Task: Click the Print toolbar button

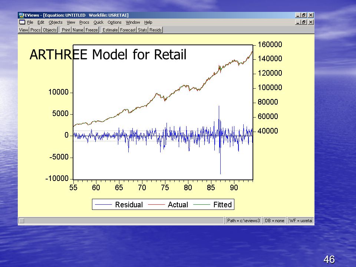Action: coord(66,30)
